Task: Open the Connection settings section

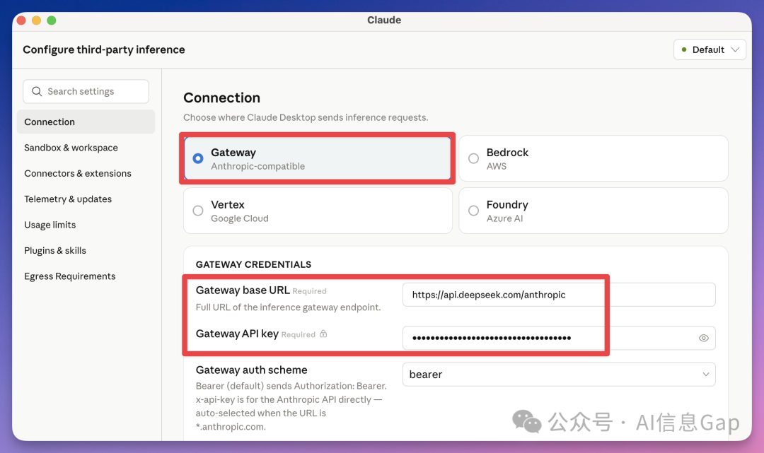Action: 50,122
